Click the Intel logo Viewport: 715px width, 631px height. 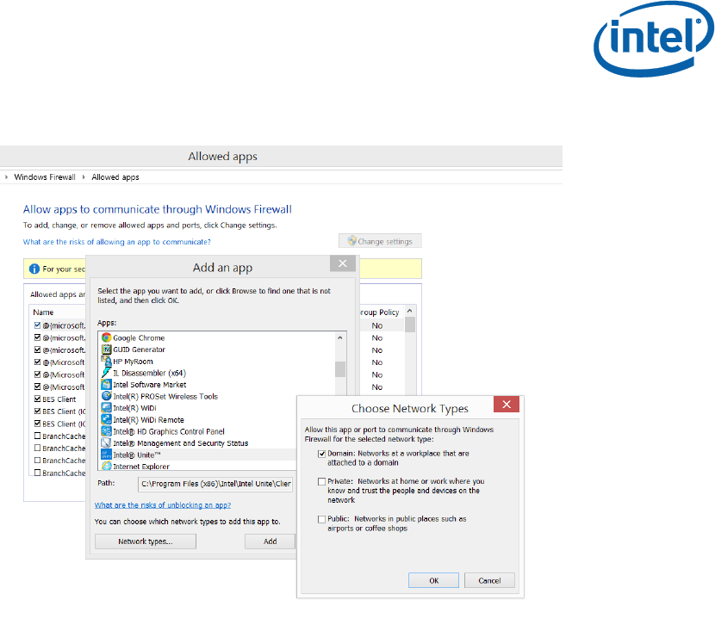[x=654, y=39]
